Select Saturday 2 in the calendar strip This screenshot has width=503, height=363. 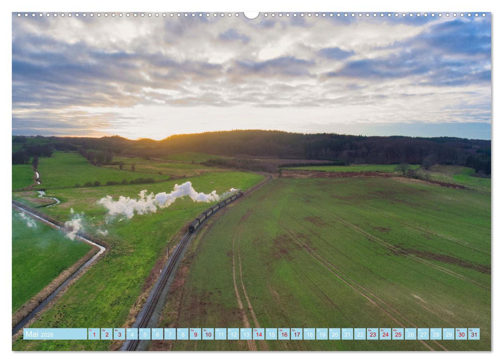106,334
